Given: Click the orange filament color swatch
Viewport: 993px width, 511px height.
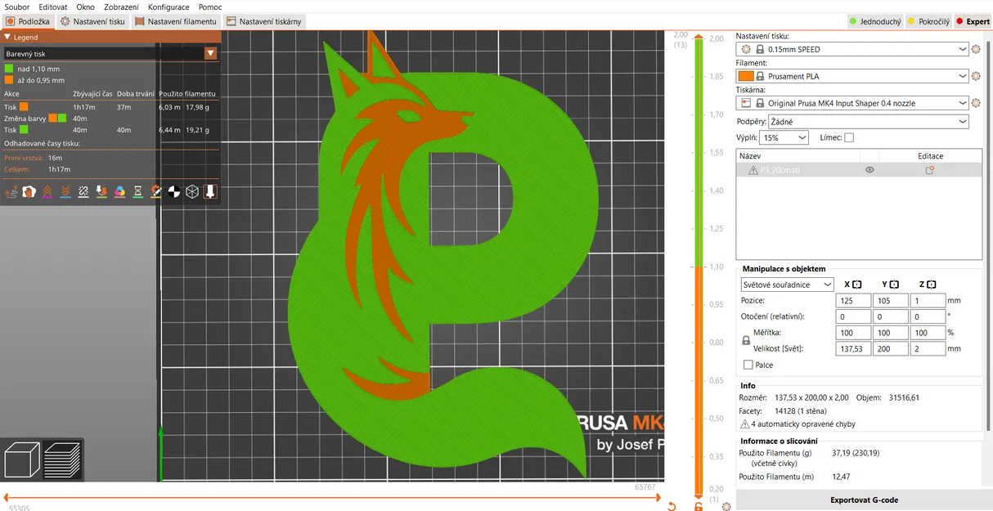Looking at the screenshot, I should [x=745, y=76].
